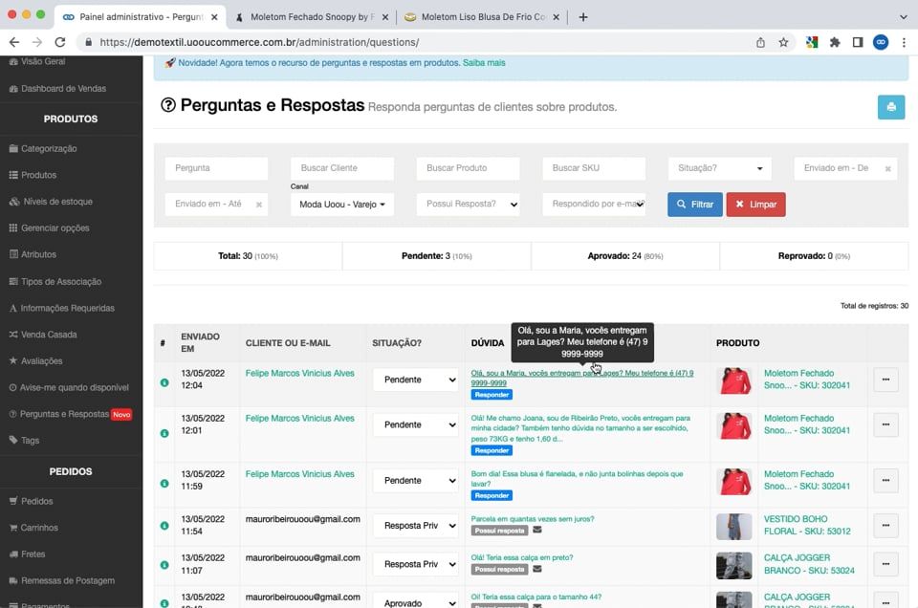Change Resposta Priv status on 11:07 row
Viewport: 918px width, 608px height.
pos(416,564)
